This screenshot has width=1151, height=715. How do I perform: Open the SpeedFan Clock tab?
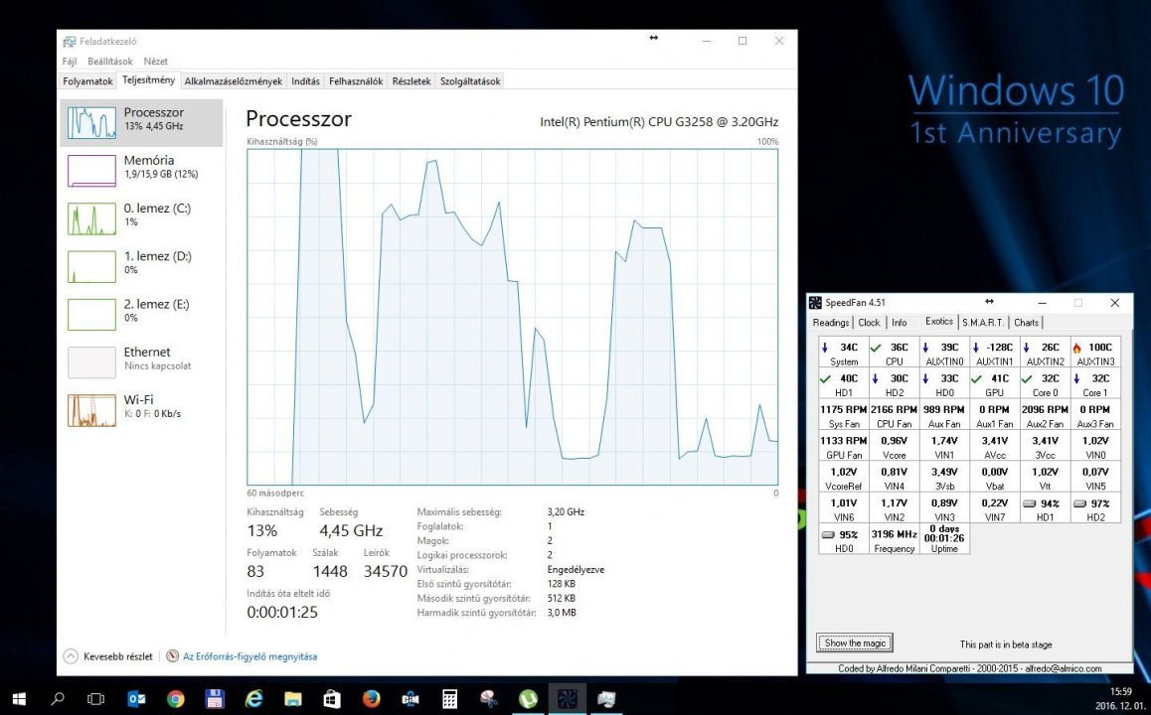tap(869, 323)
